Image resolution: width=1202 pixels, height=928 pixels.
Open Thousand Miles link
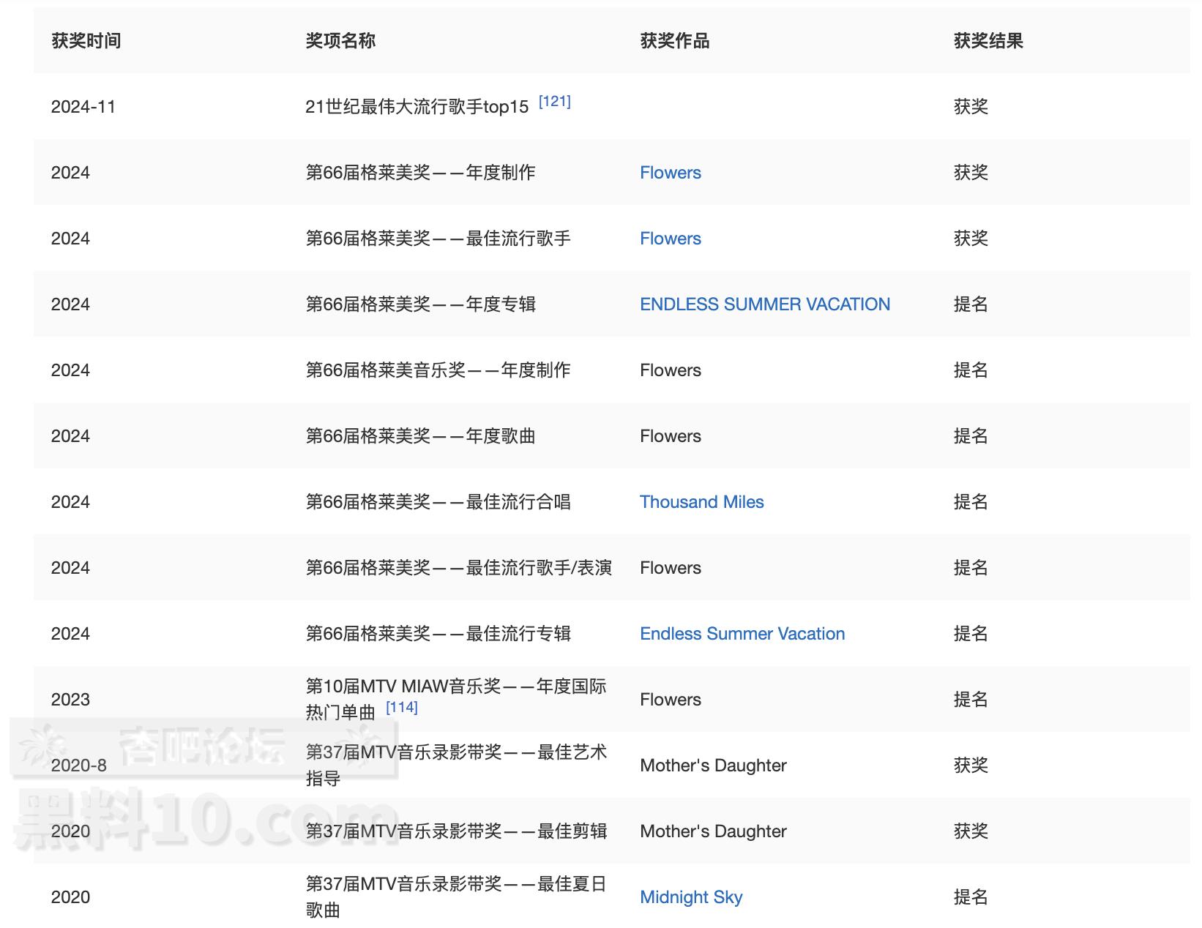701,502
